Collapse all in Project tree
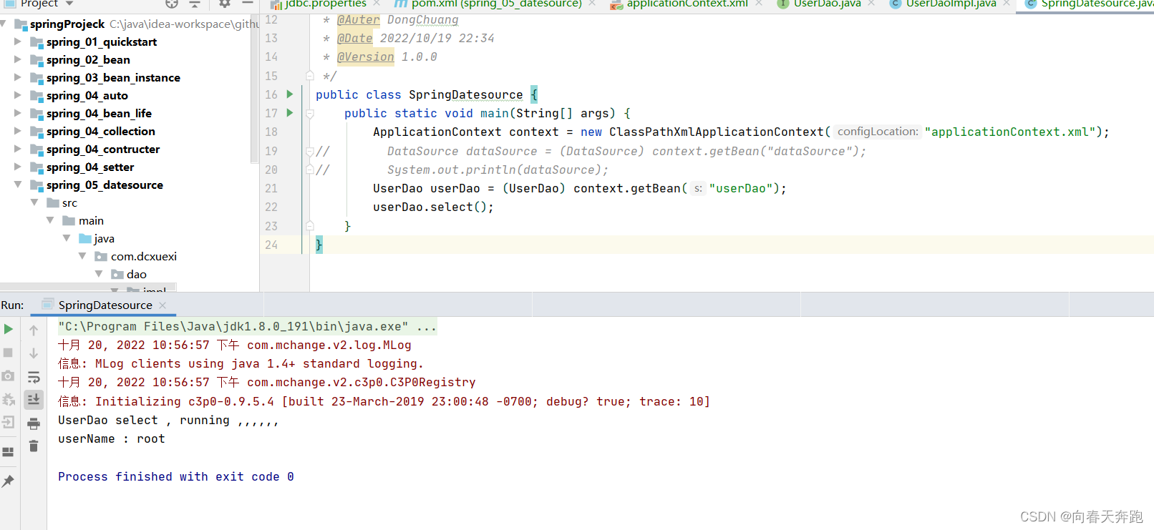Image resolution: width=1154 pixels, height=530 pixels. [195, 4]
